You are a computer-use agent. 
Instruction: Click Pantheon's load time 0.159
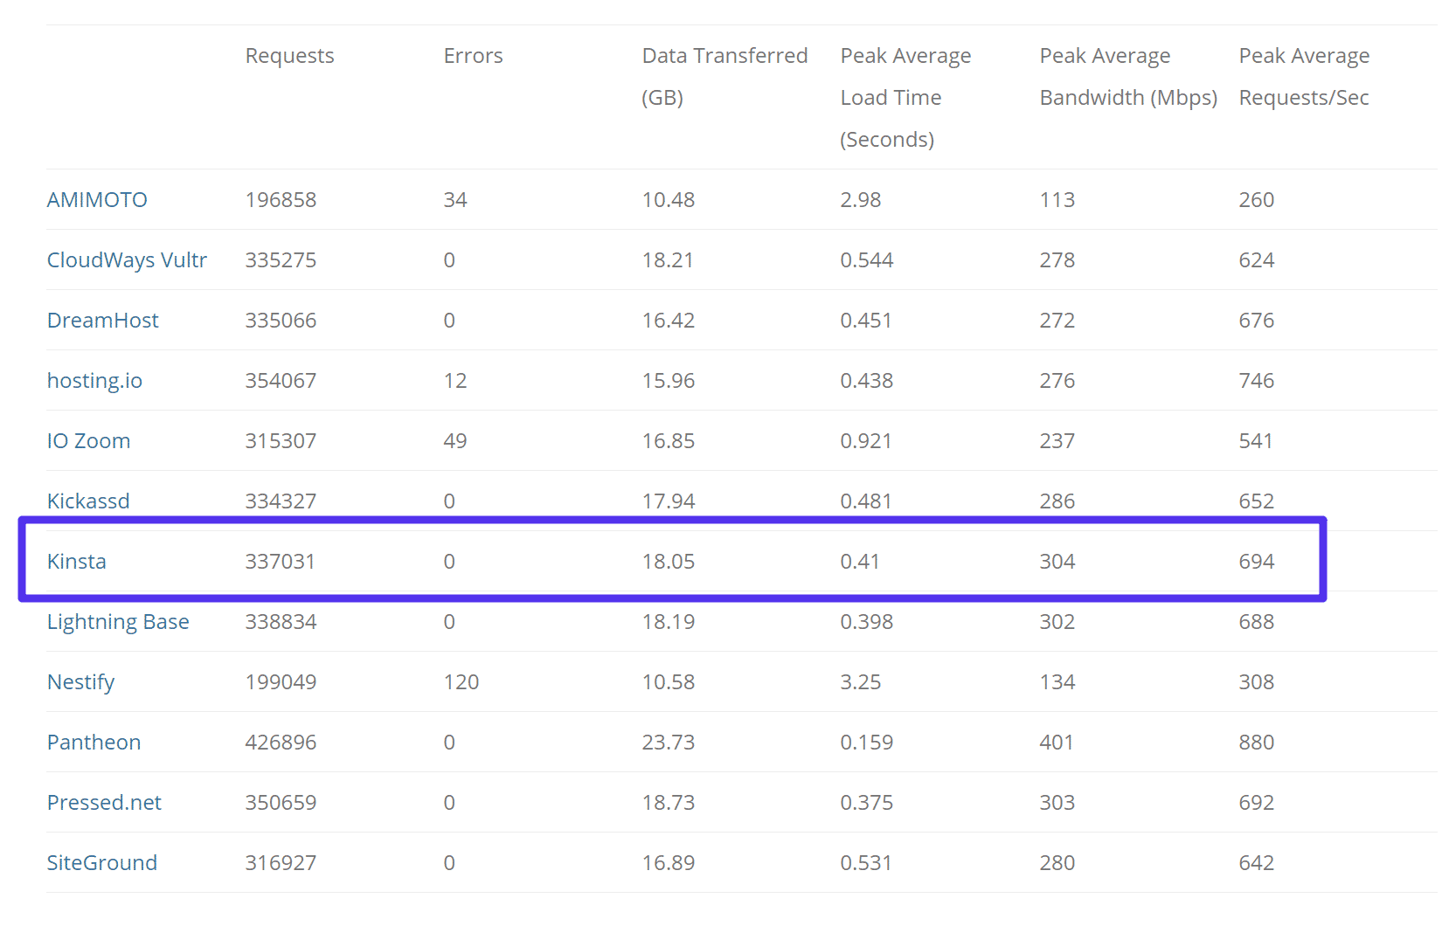(866, 743)
